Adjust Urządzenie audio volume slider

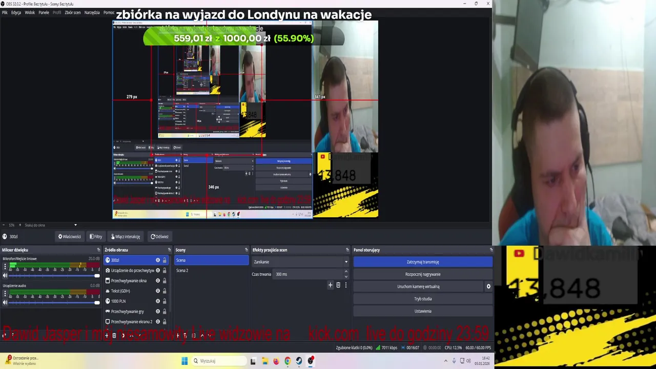pos(54,302)
